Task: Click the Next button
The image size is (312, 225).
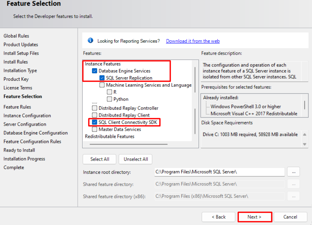Action: (254, 217)
